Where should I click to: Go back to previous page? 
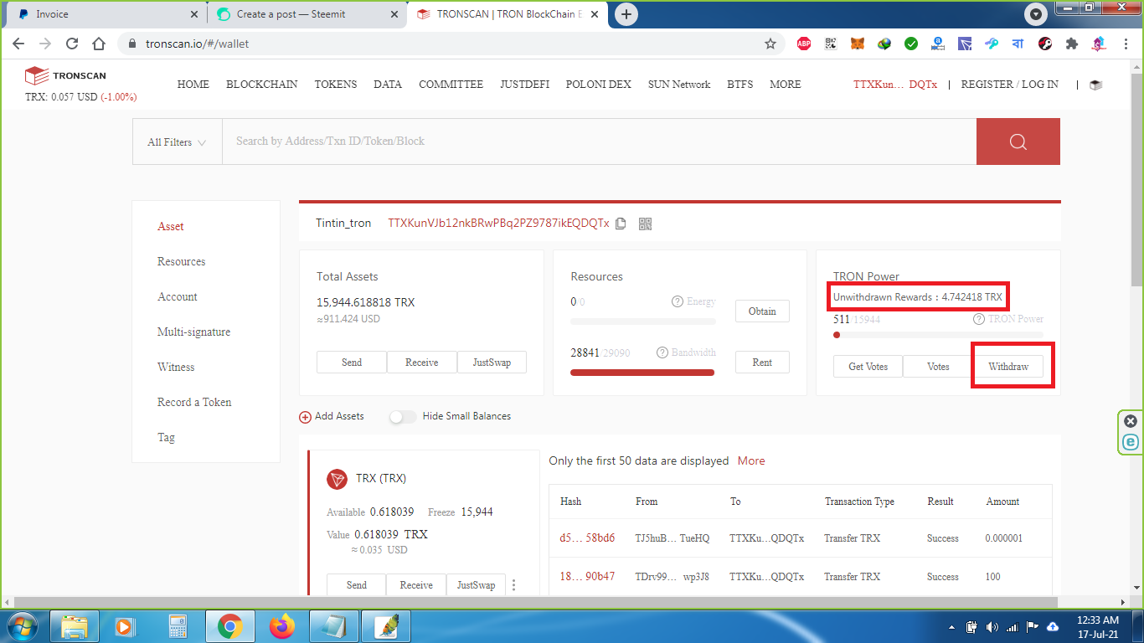pos(18,44)
